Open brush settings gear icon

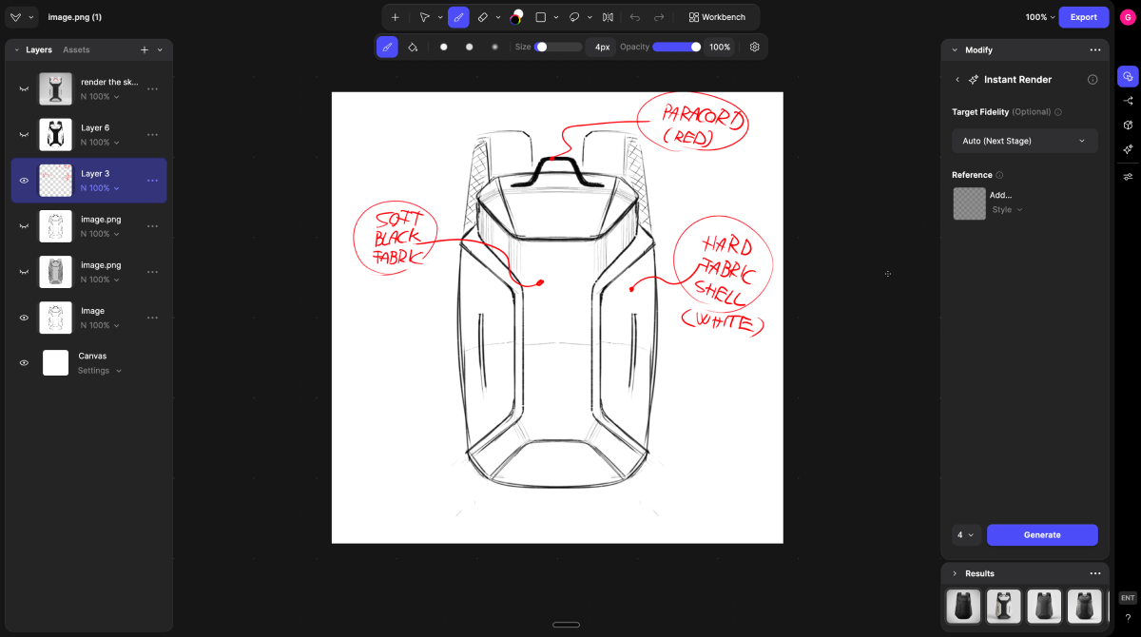(755, 47)
